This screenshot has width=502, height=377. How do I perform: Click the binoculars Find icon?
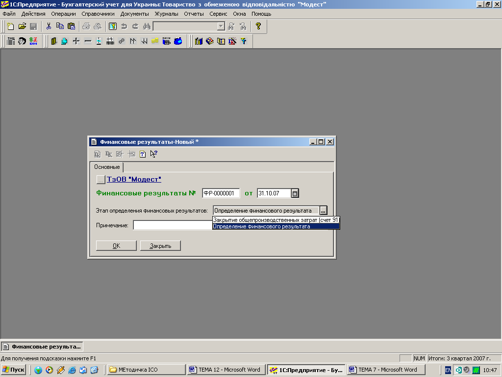coord(147,27)
